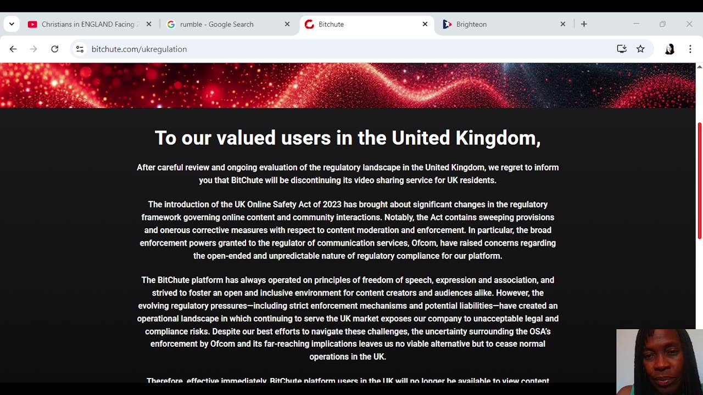Close the Brighteon tab
The image size is (703, 395).
563,24
